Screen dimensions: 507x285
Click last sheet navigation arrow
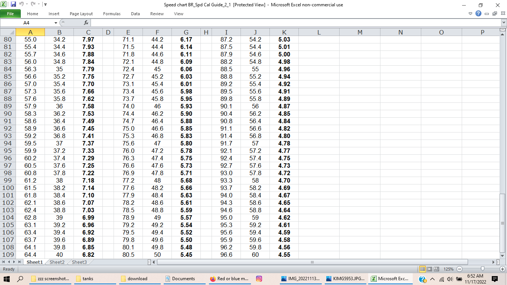click(x=20, y=262)
